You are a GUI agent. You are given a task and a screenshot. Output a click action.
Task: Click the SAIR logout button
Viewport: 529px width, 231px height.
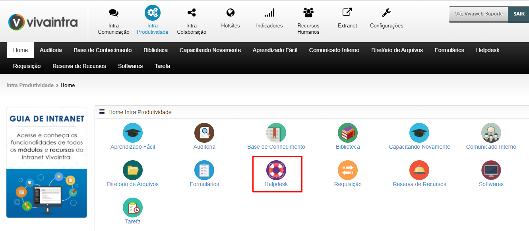(519, 14)
